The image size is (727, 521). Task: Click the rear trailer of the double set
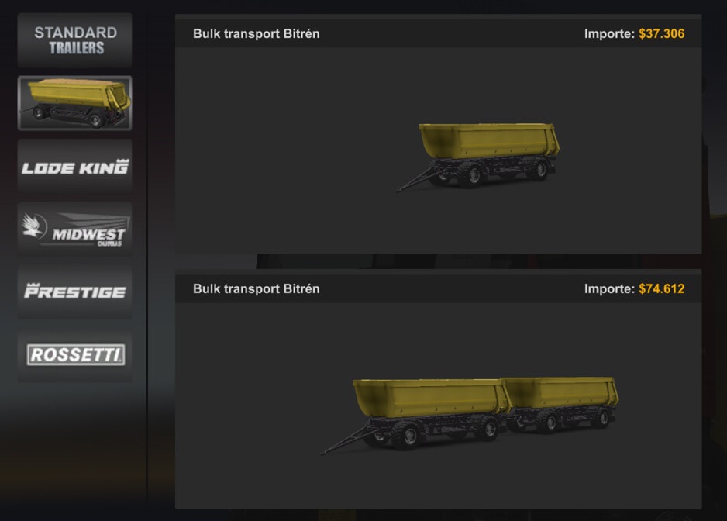562,402
